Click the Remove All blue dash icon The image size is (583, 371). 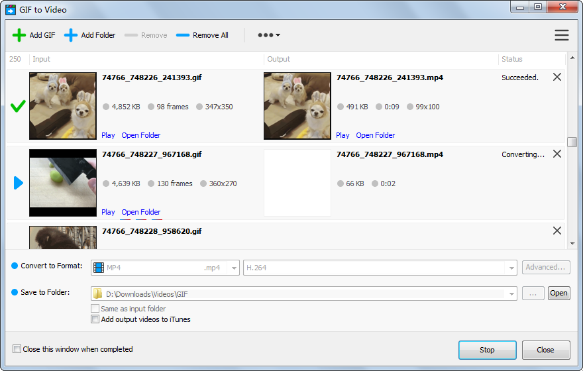(183, 35)
